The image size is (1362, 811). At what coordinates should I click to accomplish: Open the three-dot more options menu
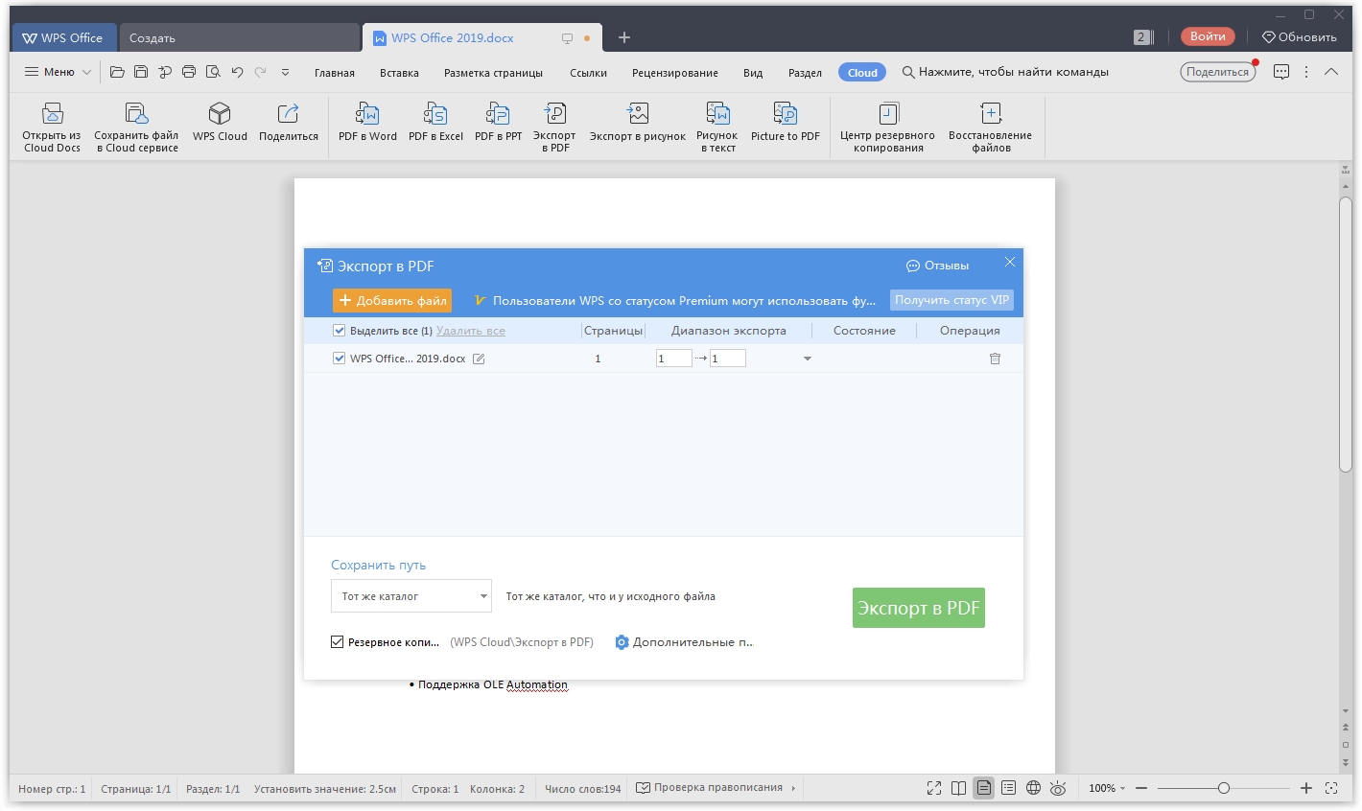[x=1306, y=72]
